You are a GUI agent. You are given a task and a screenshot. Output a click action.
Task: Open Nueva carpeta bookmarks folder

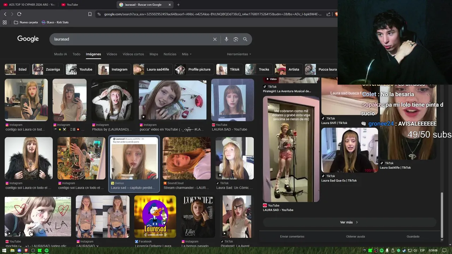tap(26, 22)
